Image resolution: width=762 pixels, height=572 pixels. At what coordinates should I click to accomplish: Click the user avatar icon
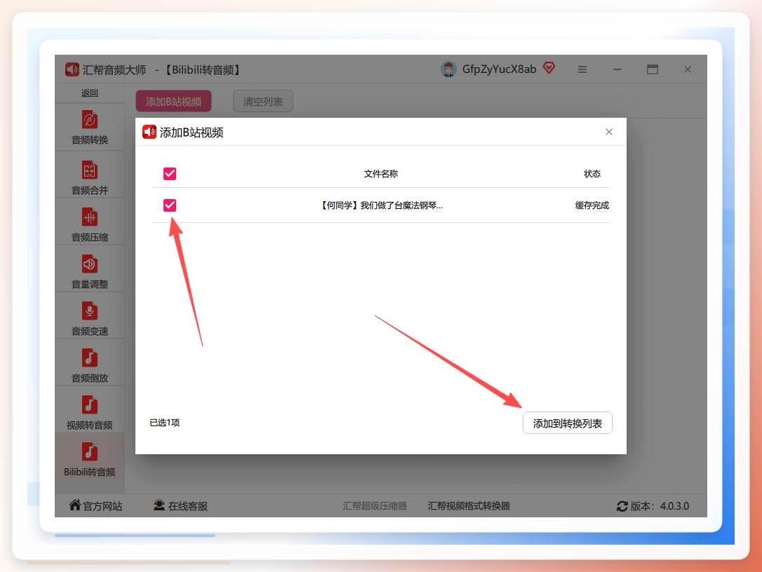coord(448,69)
